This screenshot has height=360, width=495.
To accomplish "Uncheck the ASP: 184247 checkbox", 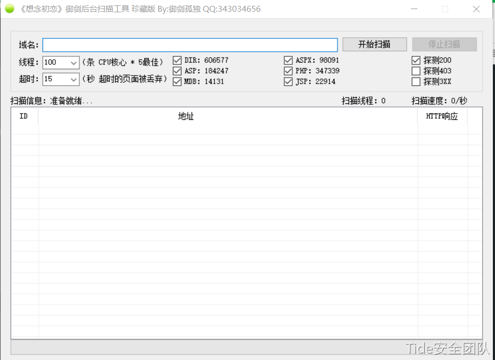I will click(177, 71).
